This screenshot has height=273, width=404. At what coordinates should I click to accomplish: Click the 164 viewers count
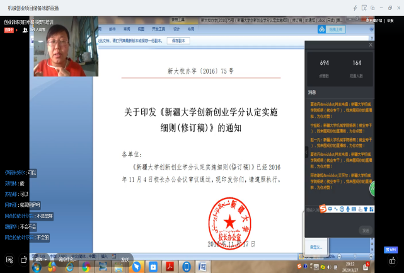[x=357, y=63]
